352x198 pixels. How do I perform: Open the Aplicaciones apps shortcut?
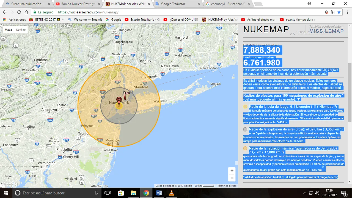tap(14, 20)
